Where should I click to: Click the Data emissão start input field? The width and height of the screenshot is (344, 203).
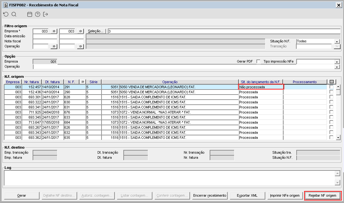point(45,36)
